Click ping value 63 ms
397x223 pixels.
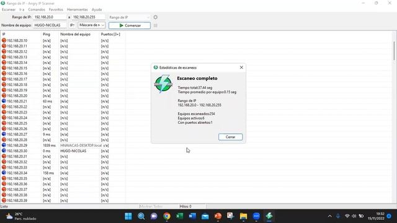47,102
